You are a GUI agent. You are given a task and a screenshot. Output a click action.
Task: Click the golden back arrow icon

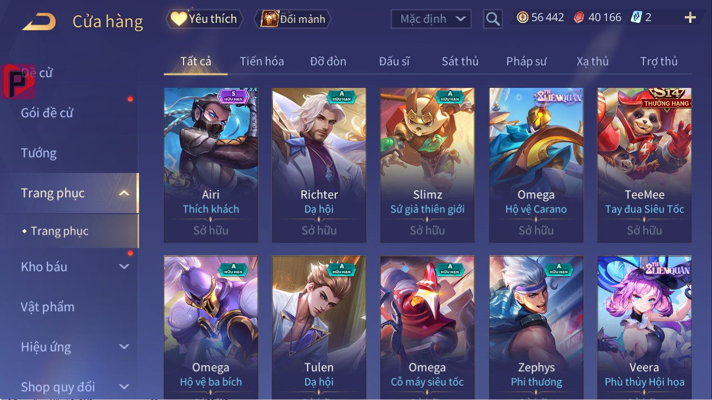pos(39,22)
